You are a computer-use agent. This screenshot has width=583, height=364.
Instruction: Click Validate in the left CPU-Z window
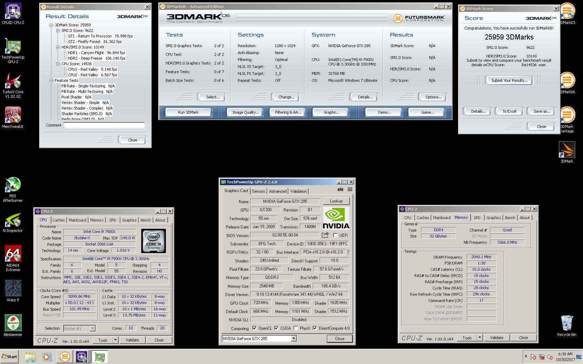[132, 340]
